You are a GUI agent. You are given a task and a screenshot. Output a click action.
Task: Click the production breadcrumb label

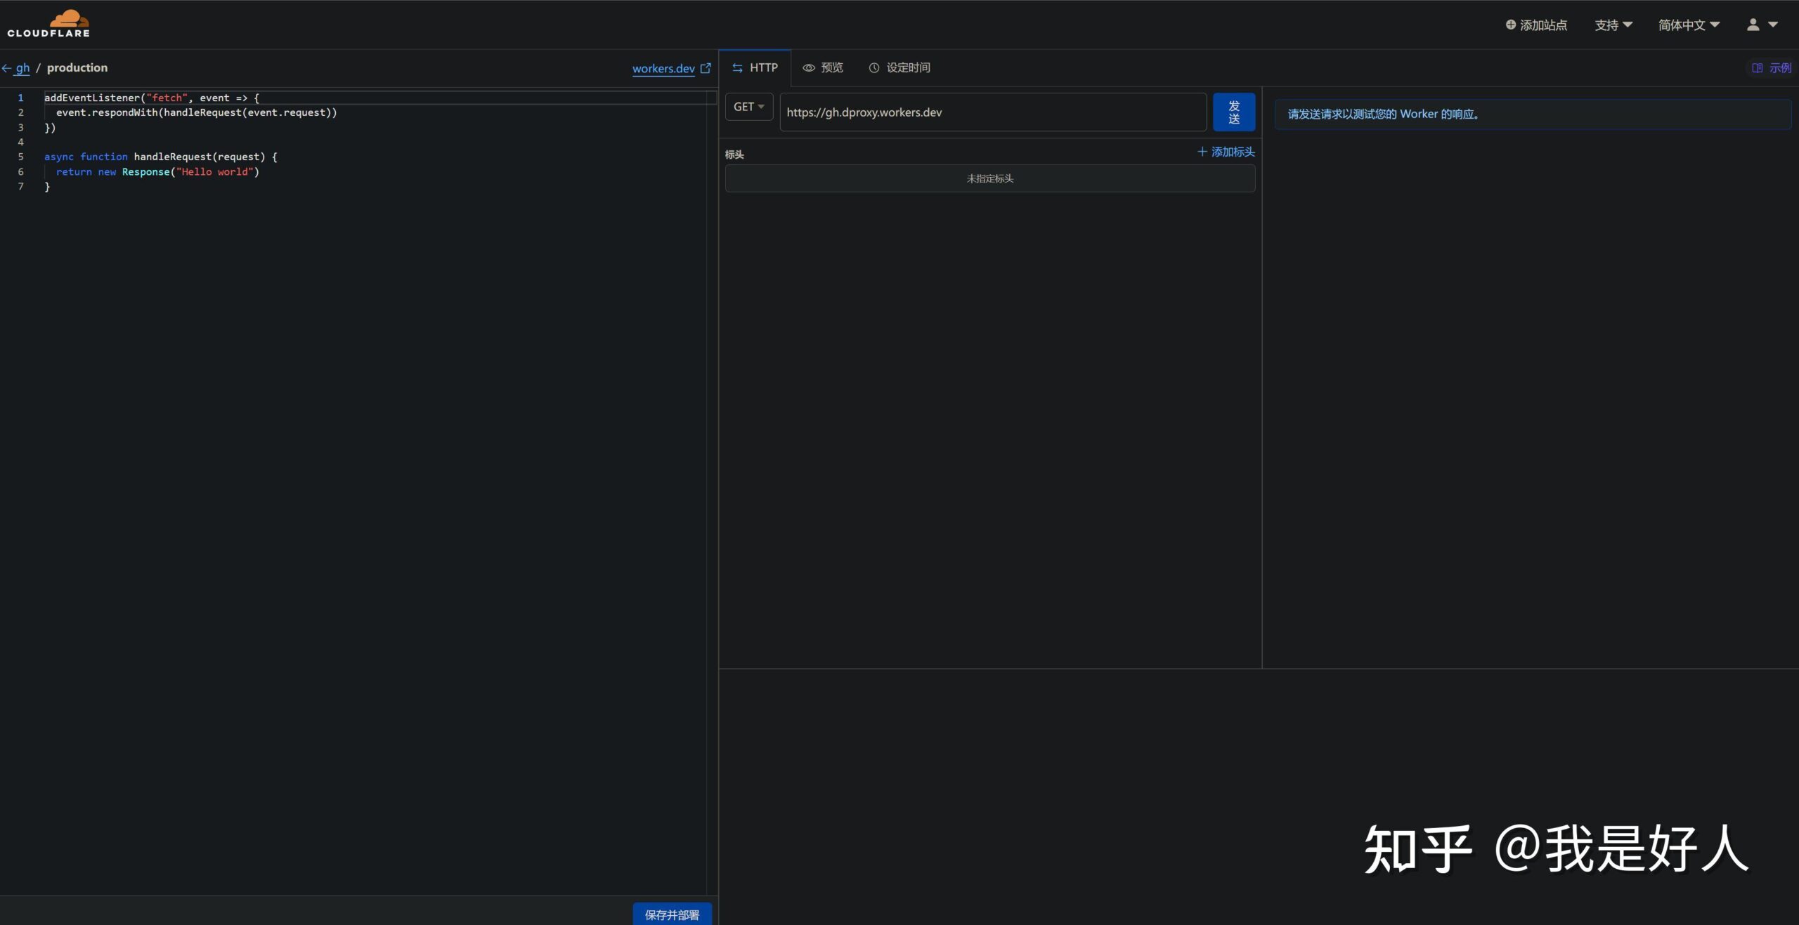coord(77,68)
